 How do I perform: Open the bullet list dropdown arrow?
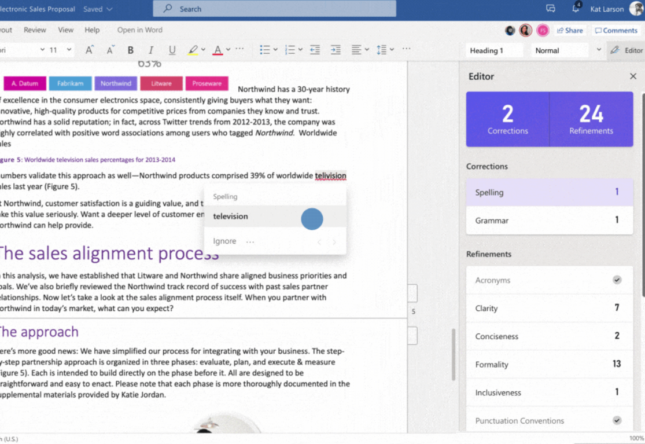[275, 50]
